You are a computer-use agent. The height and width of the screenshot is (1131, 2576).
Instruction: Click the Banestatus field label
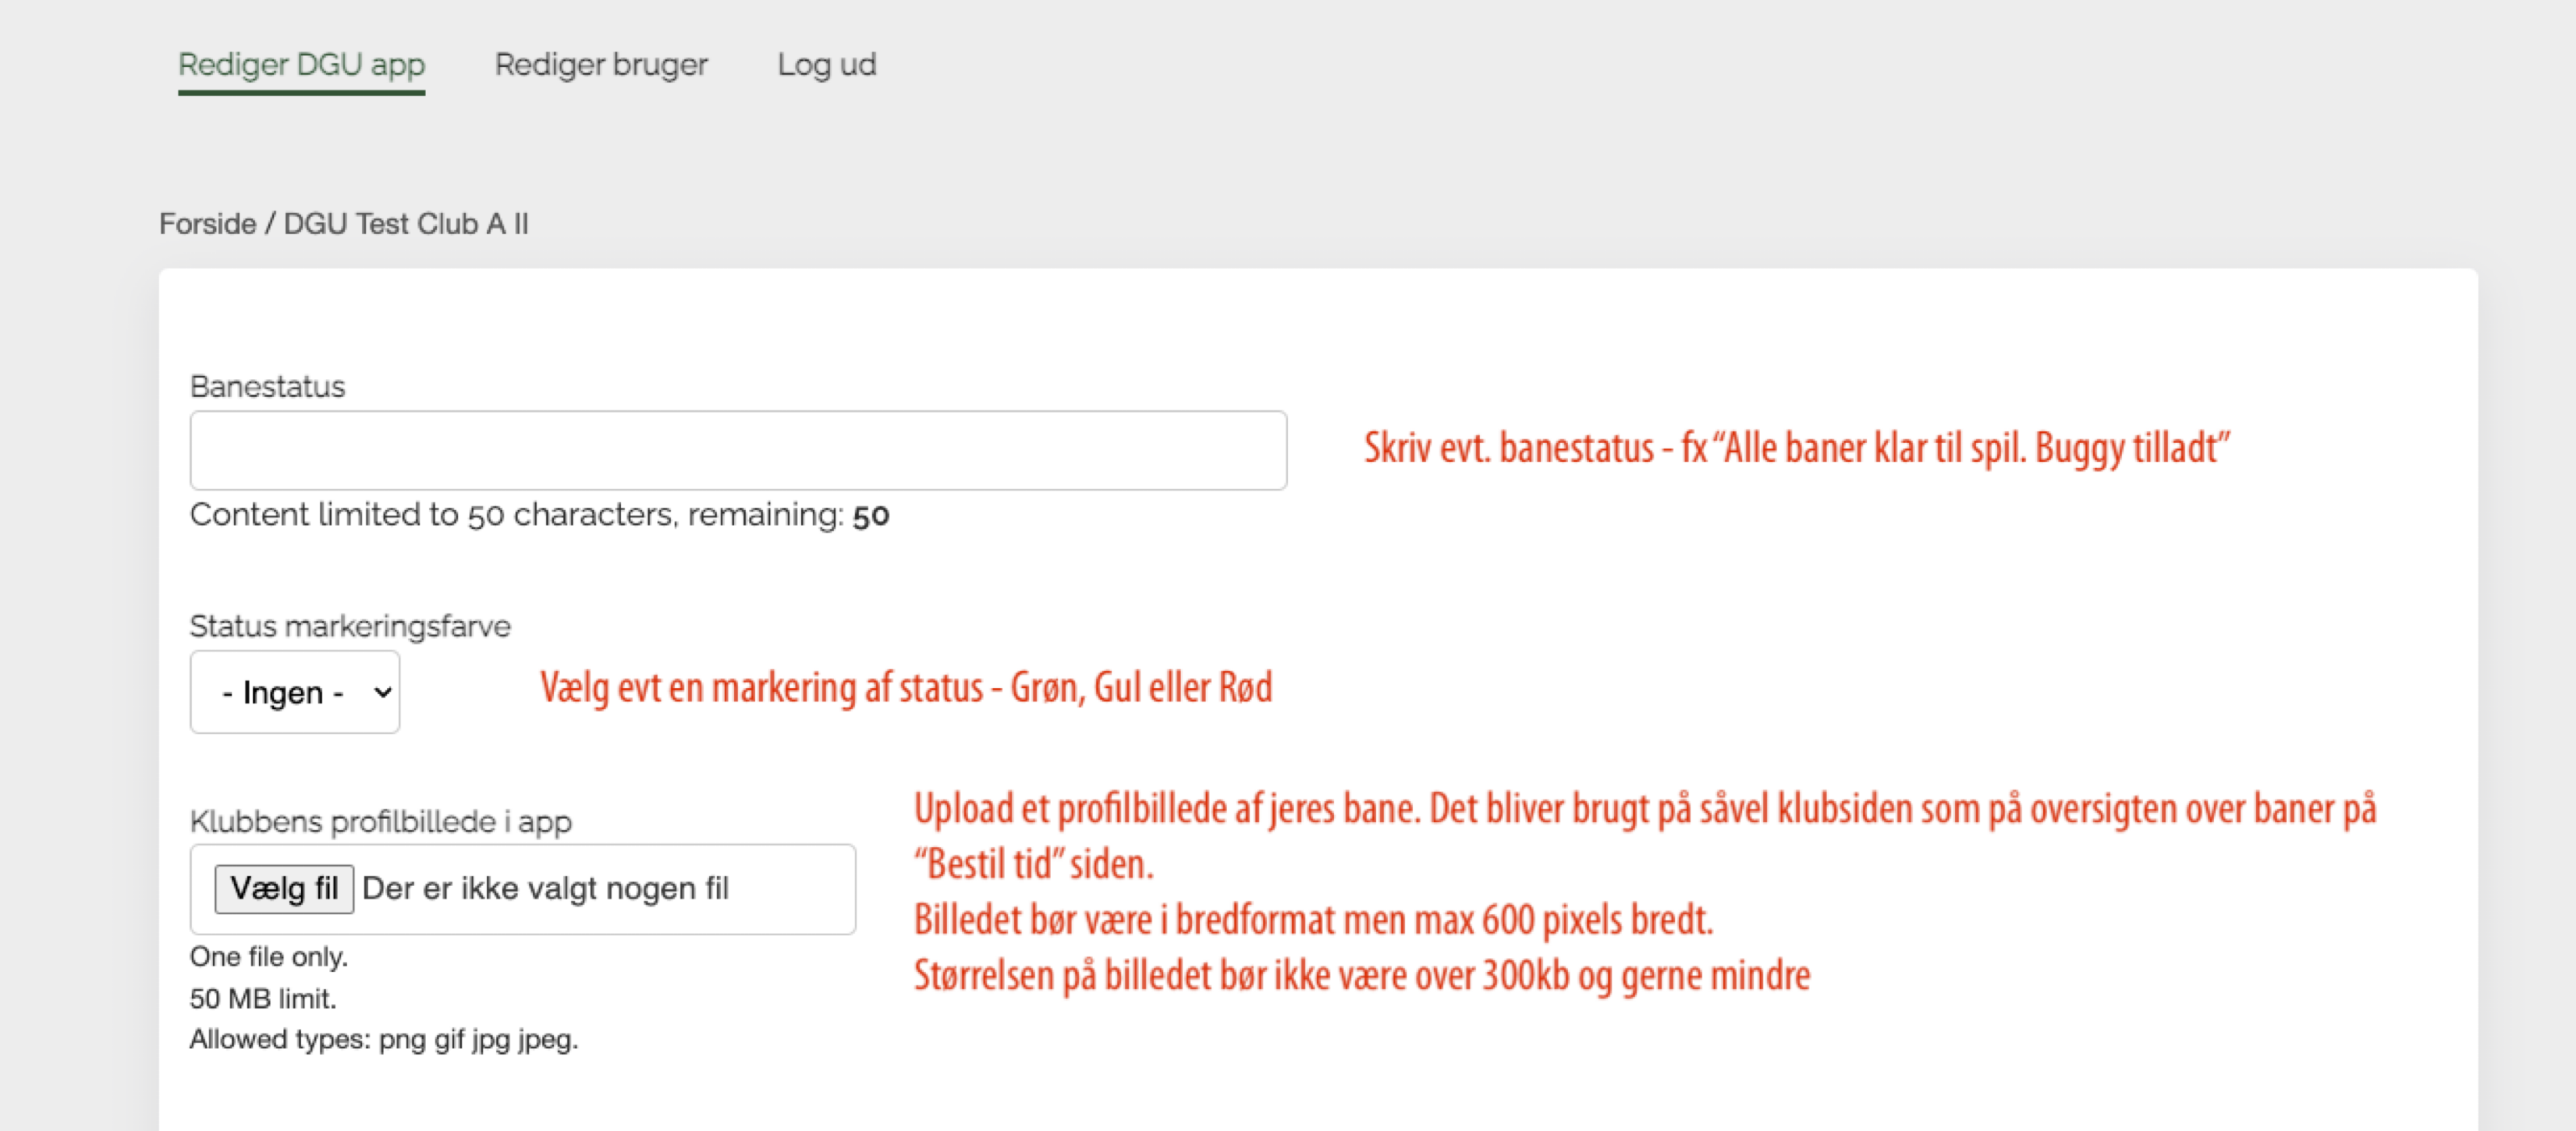[x=267, y=387]
